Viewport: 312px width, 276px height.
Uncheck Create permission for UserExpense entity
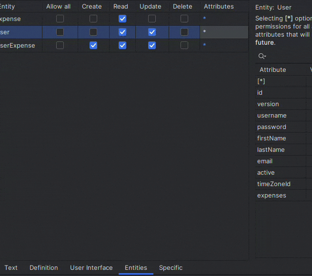(x=93, y=45)
